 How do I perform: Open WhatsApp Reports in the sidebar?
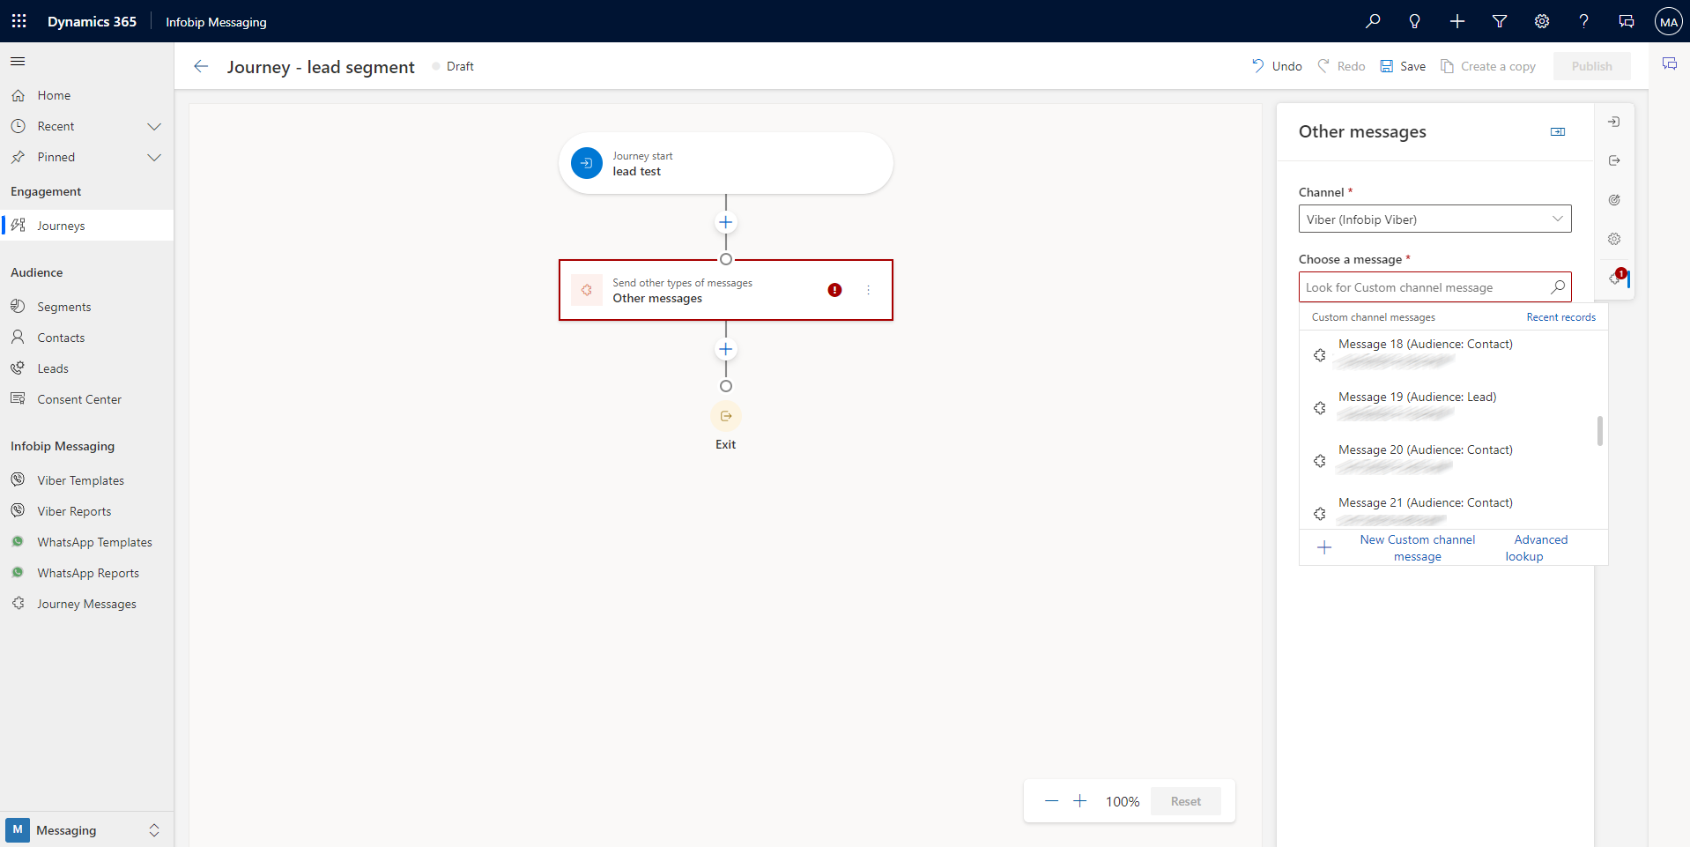86,573
